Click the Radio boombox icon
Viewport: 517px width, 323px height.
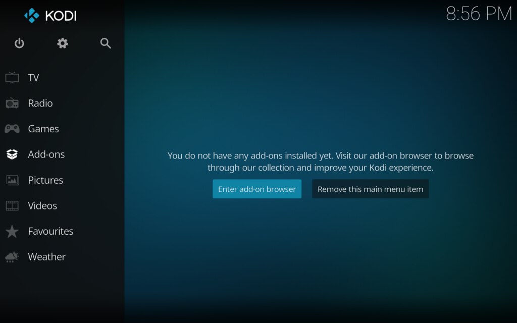pyautogui.click(x=12, y=103)
